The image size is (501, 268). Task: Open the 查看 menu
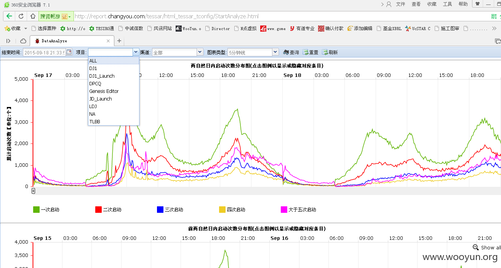point(416,4)
